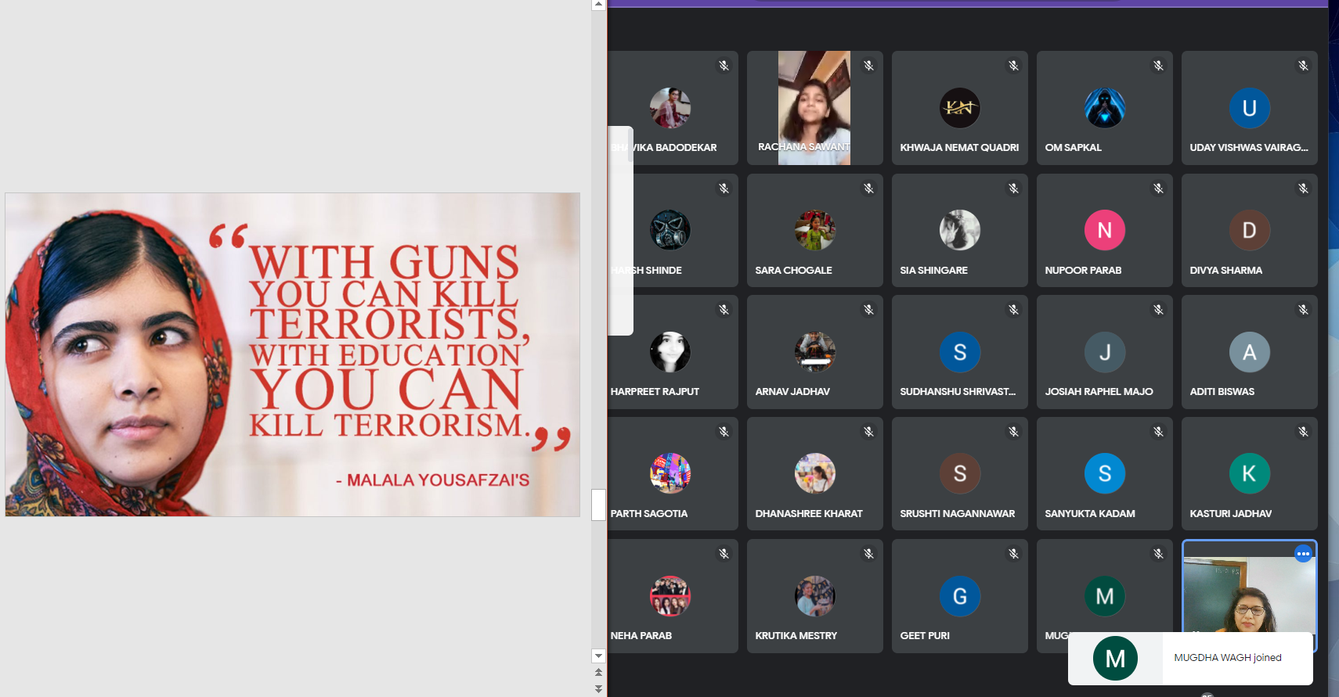This screenshot has width=1339, height=697.
Task: Click the muted mic icon on Rachana Sawant's tile
Action: point(868,66)
